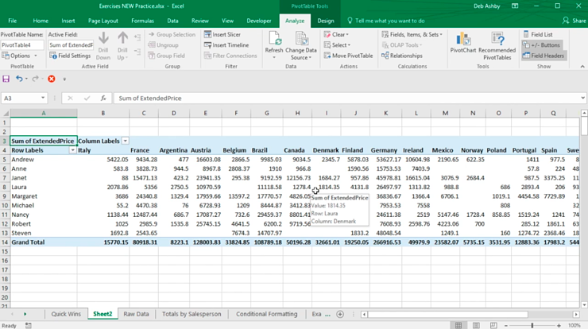Click the Save icon in quick access toolbar

click(x=6, y=79)
